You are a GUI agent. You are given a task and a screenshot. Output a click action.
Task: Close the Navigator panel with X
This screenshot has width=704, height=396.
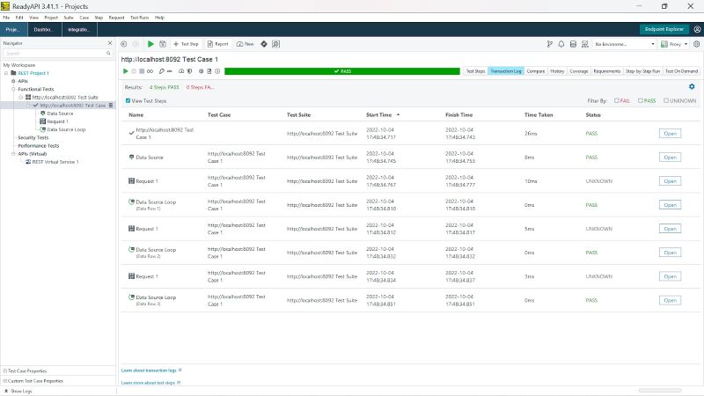(110, 43)
